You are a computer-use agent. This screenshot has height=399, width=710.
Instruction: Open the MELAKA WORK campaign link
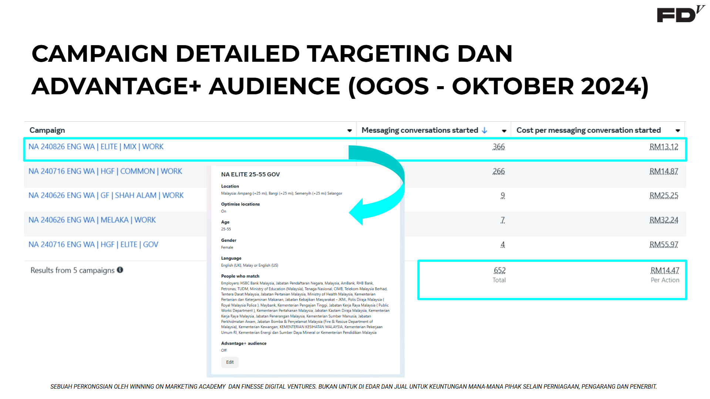[92, 220]
